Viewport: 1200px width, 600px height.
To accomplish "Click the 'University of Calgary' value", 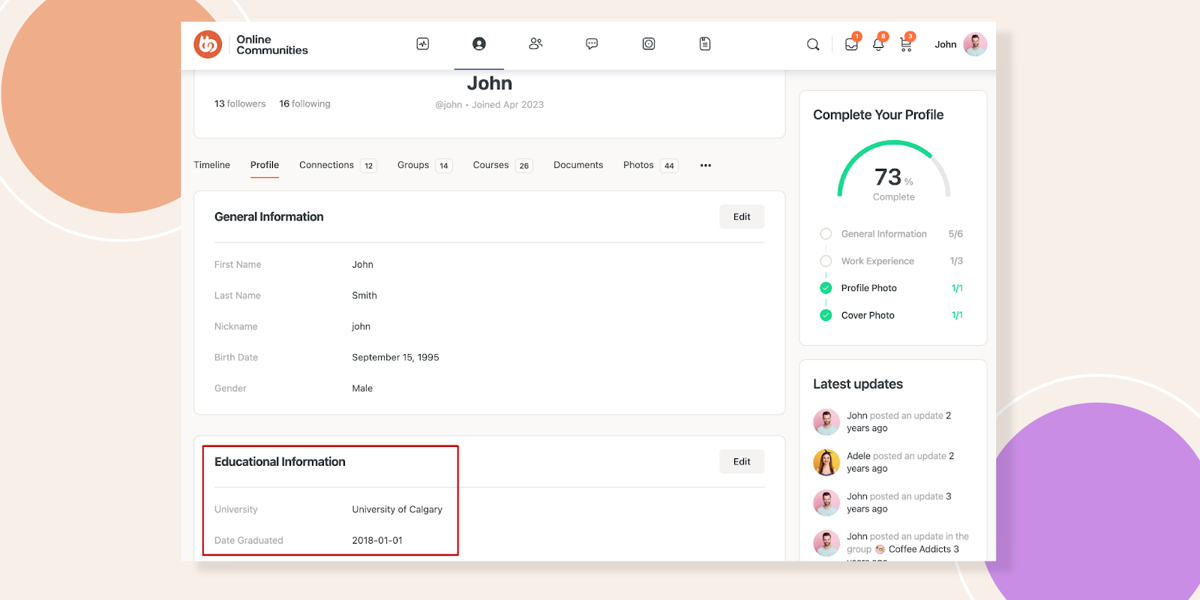I will tap(397, 509).
